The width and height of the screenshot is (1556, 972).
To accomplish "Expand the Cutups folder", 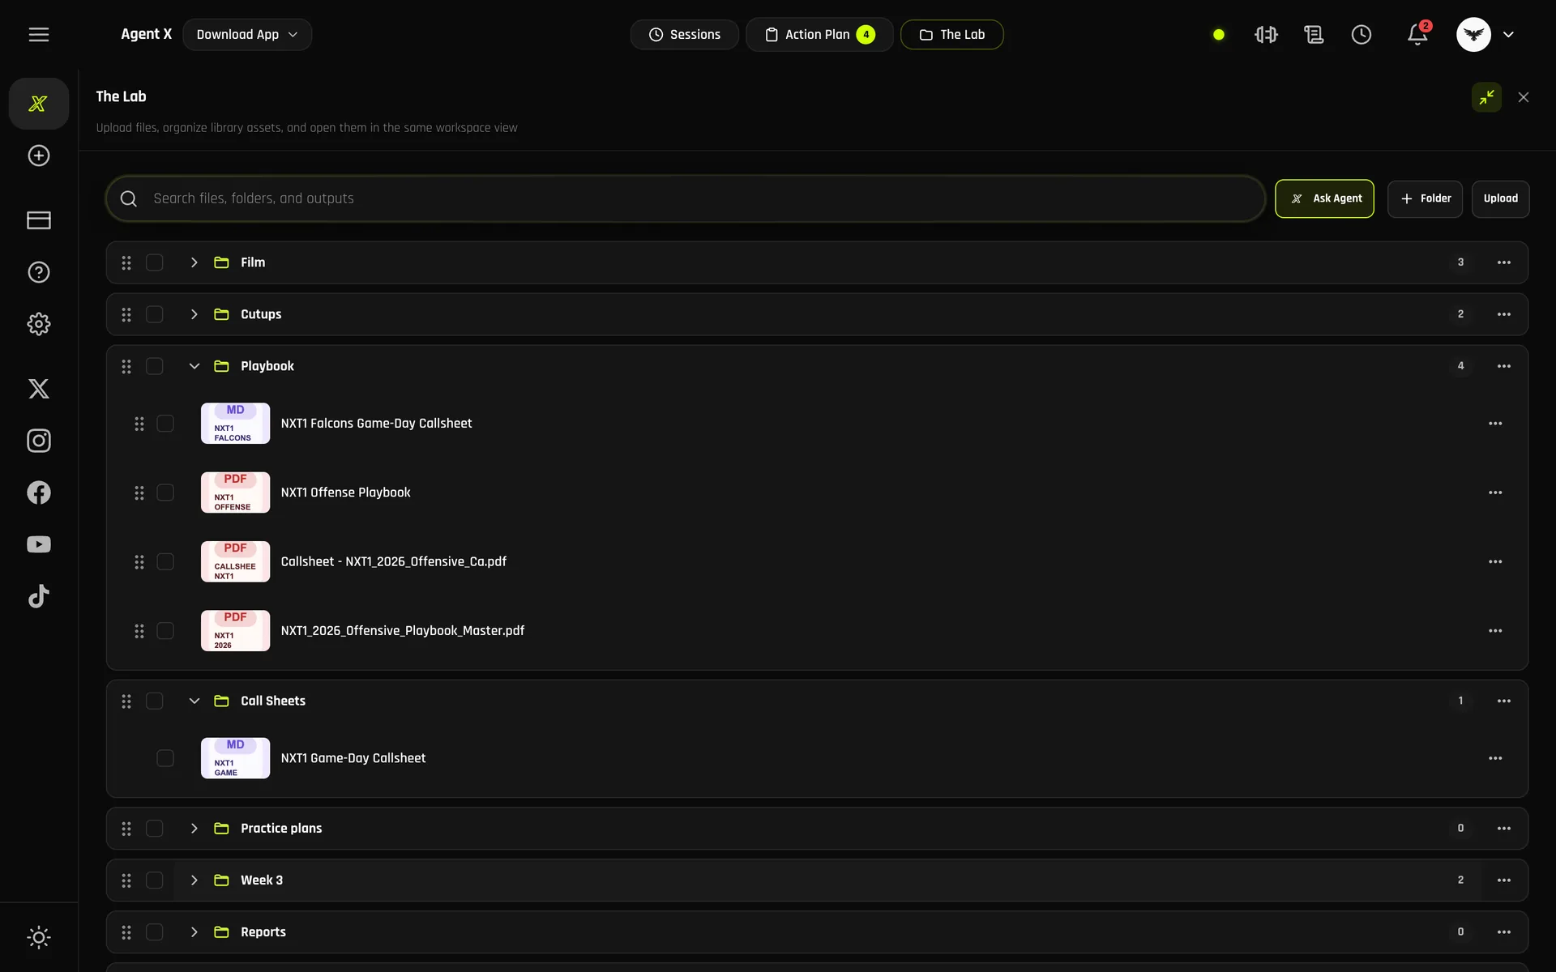I will (194, 314).
